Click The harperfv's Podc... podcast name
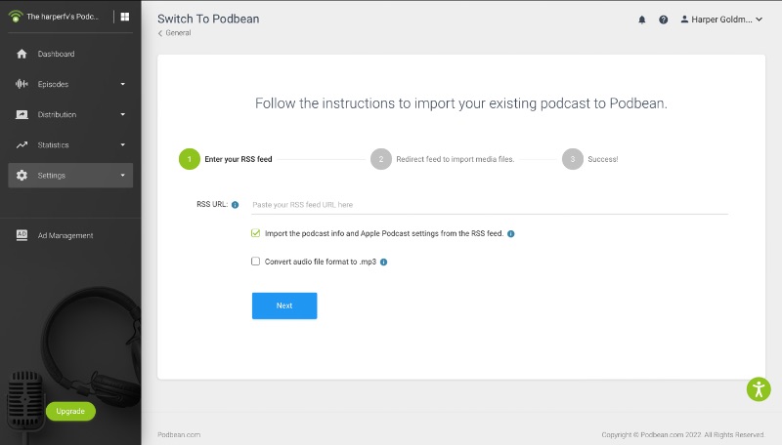782x445 pixels. click(63, 17)
